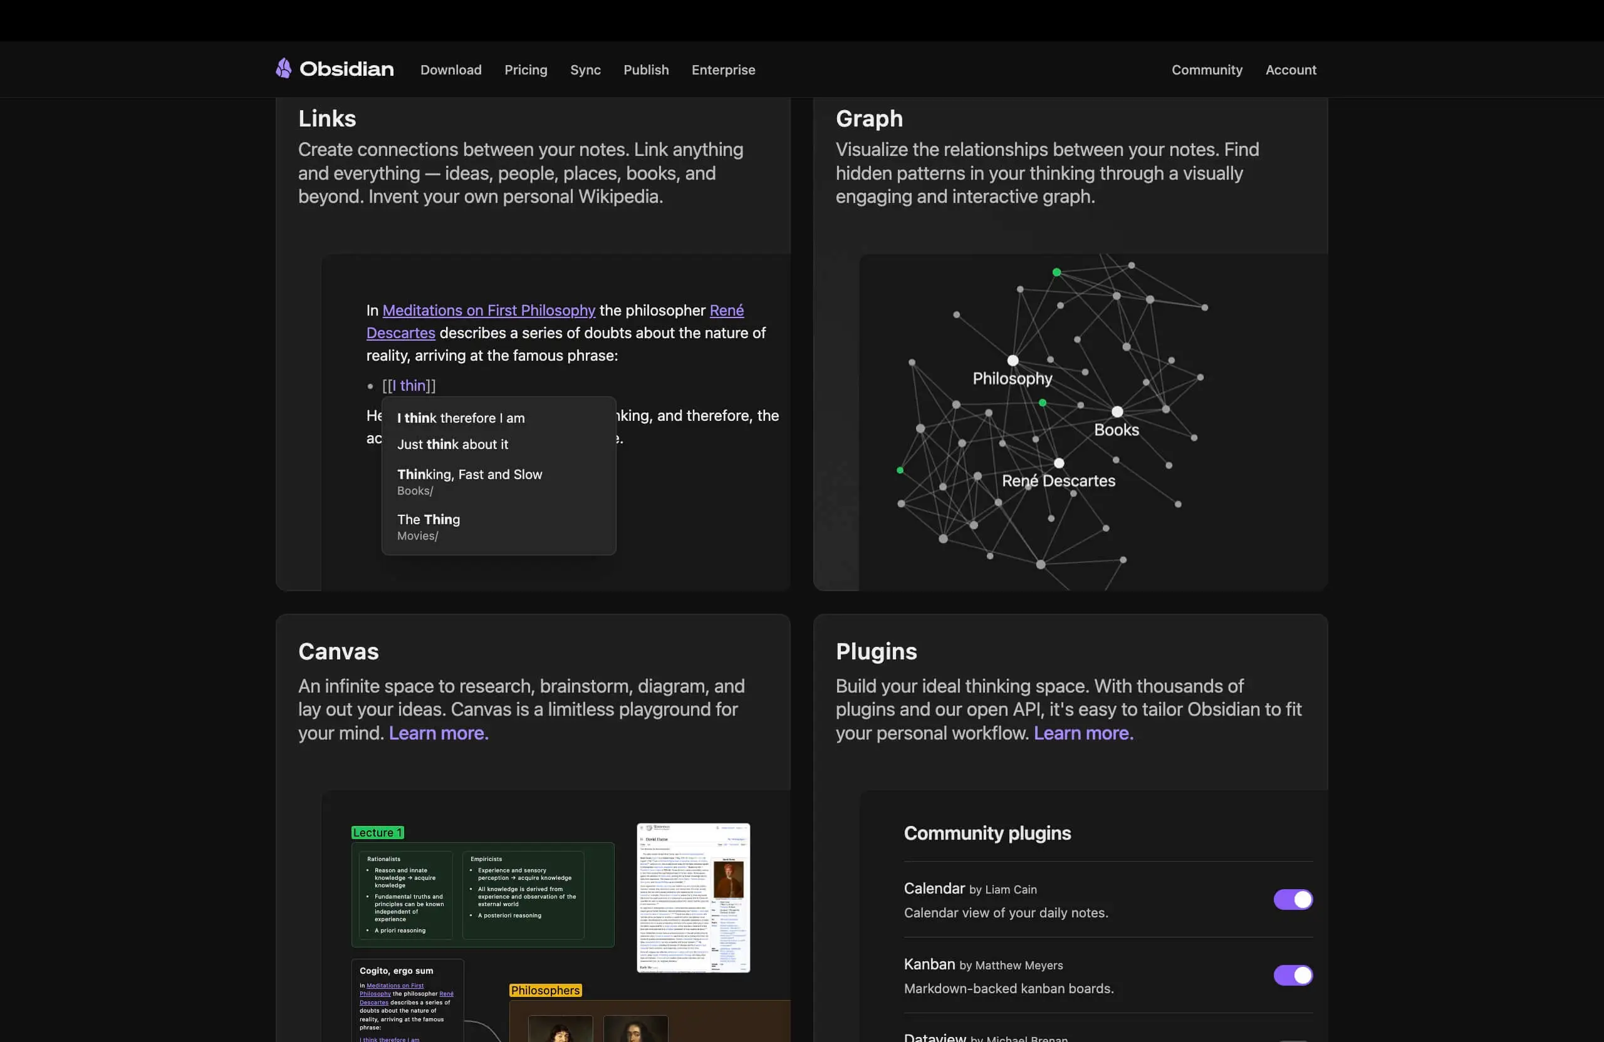Select 'Just think about it' suggestion
Image resolution: width=1604 pixels, height=1042 pixels.
click(x=499, y=445)
